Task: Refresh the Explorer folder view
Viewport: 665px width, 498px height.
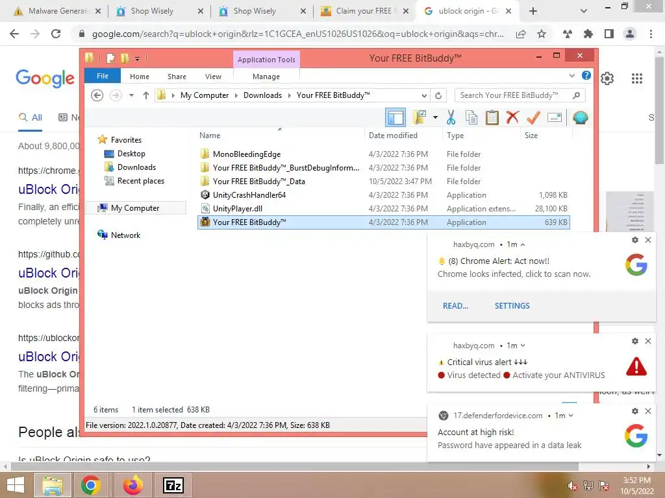Action: pyautogui.click(x=438, y=95)
